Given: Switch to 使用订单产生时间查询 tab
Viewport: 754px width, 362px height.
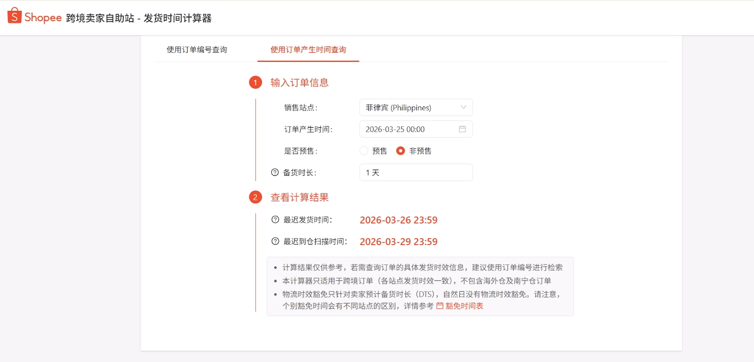Looking at the screenshot, I should pyautogui.click(x=308, y=49).
